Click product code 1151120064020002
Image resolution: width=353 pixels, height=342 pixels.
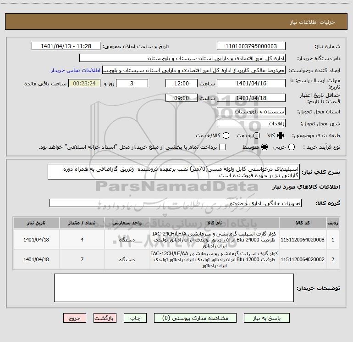point(303,259)
